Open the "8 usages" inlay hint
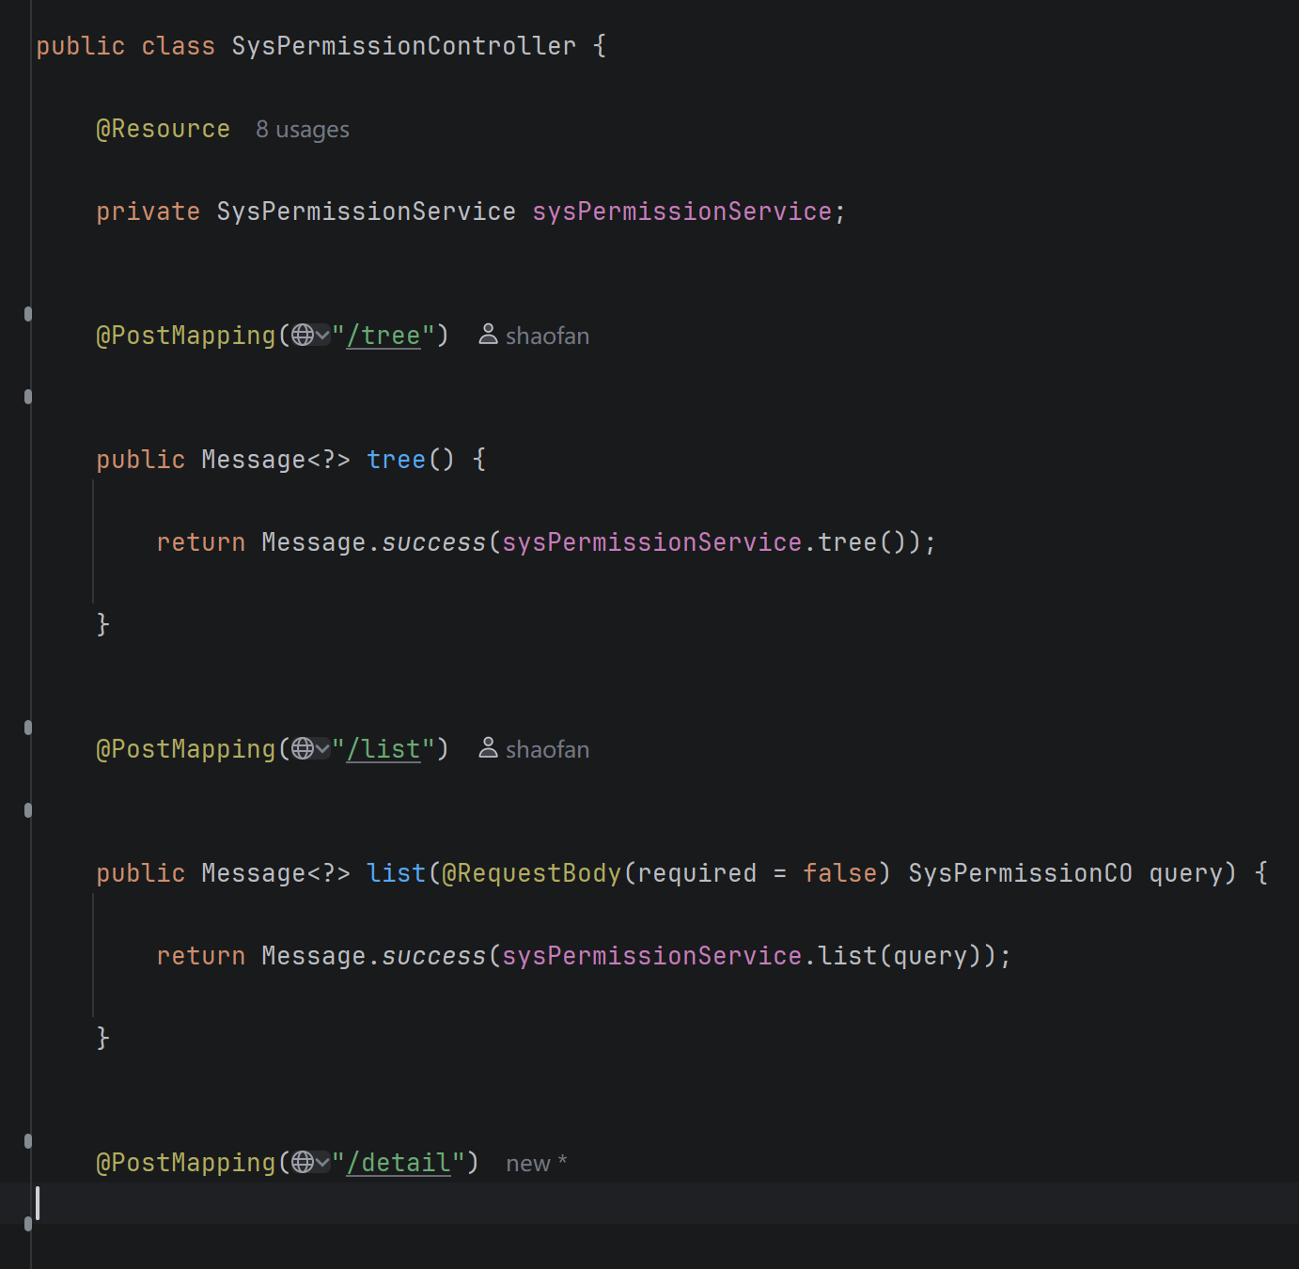Viewport: 1299px width, 1269px height. pos(303,130)
